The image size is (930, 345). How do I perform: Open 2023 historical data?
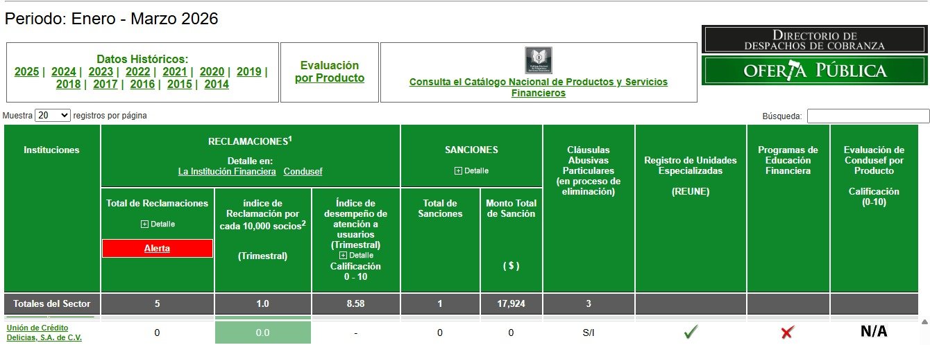[101, 71]
